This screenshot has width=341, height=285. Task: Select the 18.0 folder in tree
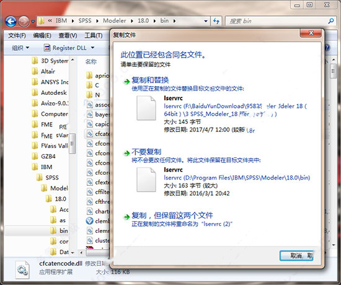[x=56, y=199]
